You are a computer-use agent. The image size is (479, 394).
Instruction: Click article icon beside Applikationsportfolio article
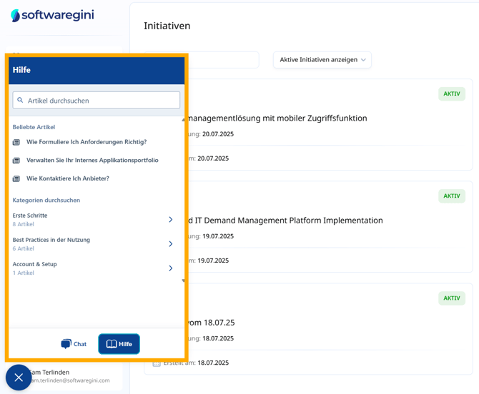pyautogui.click(x=16, y=161)
